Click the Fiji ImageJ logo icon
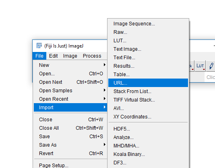The height and width of the screenshot is (168, 215). coord(39,46)
